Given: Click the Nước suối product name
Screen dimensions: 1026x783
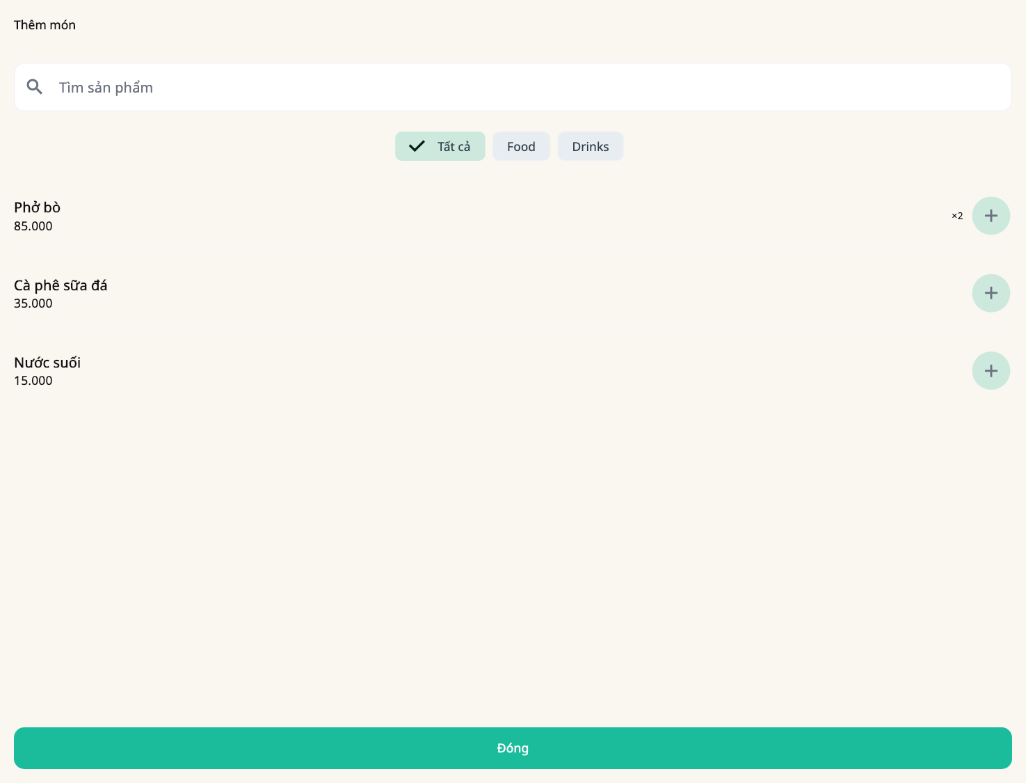Looking at the screenshot, I should click(x=47, y=363).
